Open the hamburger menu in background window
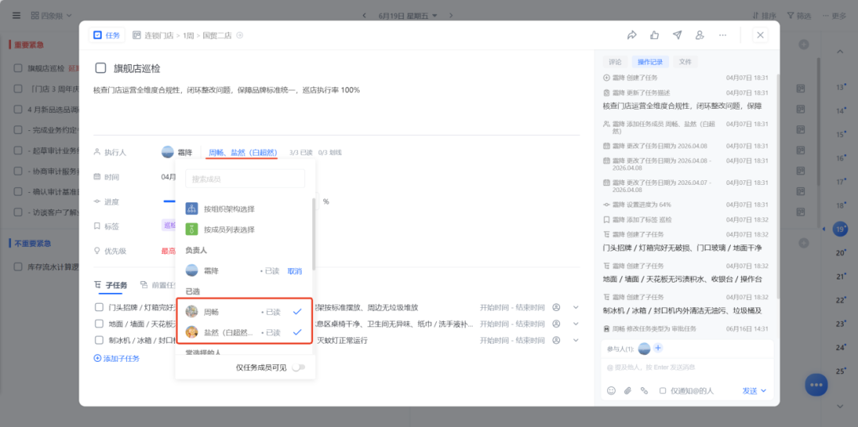858x427 pixels. [17, 15]
